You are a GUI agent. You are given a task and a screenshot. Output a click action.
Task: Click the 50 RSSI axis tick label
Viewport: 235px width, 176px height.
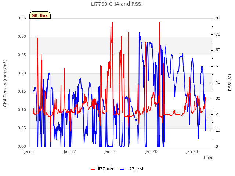click(218, 66)
